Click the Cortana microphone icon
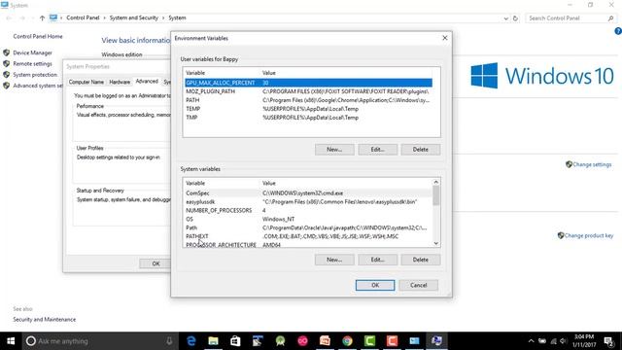 coord(169,341)
